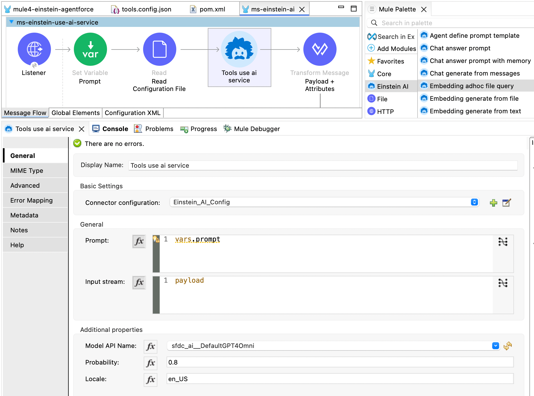Toggle expression mode for Prompt
534x396 pixels.
click(139, 241)
